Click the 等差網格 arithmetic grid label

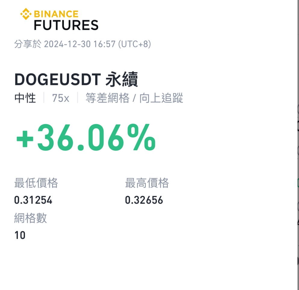pos(107,98)
